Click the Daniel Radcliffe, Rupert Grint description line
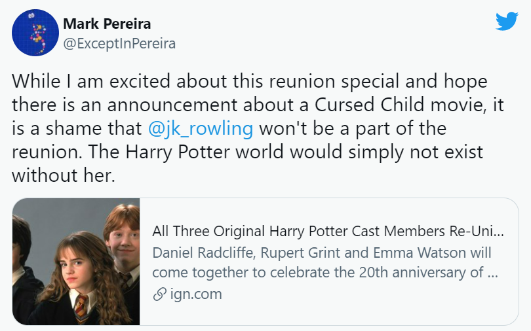The width and height of the screenshot is (531, 331). tap(321, 253)
